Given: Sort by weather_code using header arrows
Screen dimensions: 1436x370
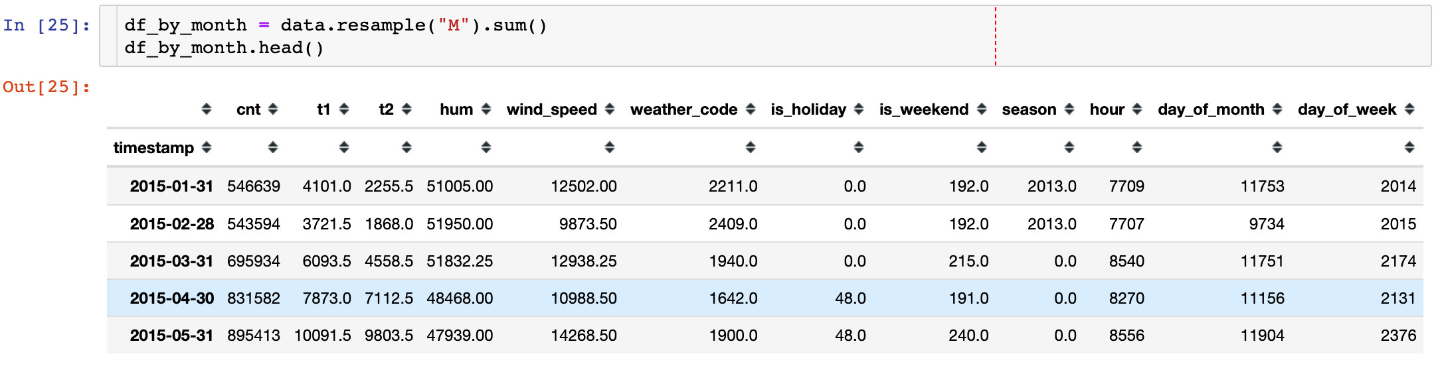Looking at the screenshot, I should point(750,109).
